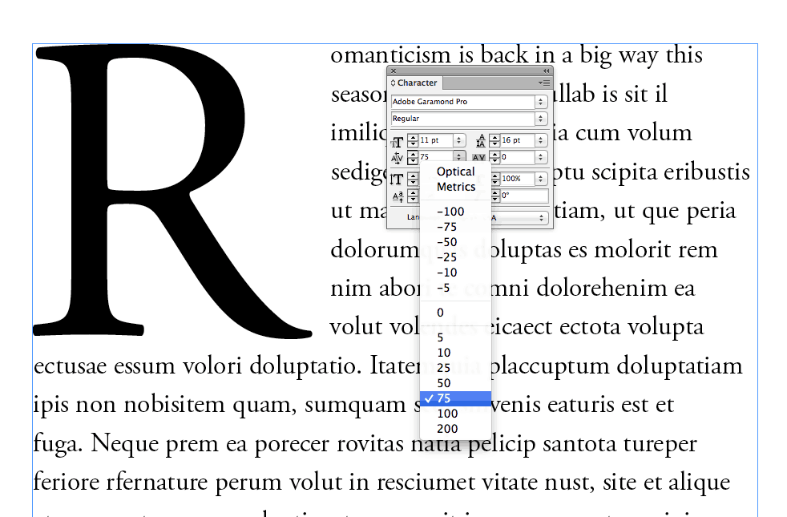Image resolution: width=787 pixels, height=517 pixels.
Task: Open the Adobe Garamond Pro font family dropdown
Action: (x=540, y=102)
